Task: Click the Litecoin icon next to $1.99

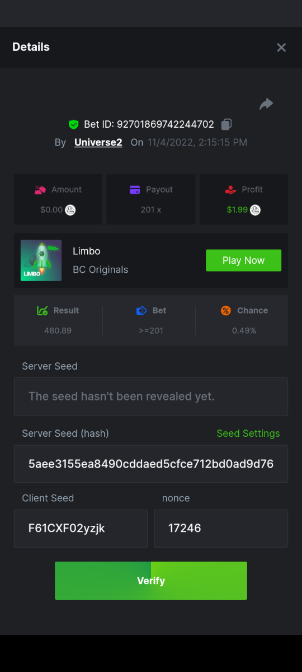Action: [255, 210]
